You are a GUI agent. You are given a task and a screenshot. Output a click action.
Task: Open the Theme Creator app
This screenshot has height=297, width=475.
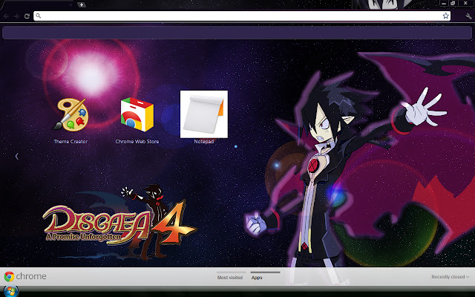[71, 114]
